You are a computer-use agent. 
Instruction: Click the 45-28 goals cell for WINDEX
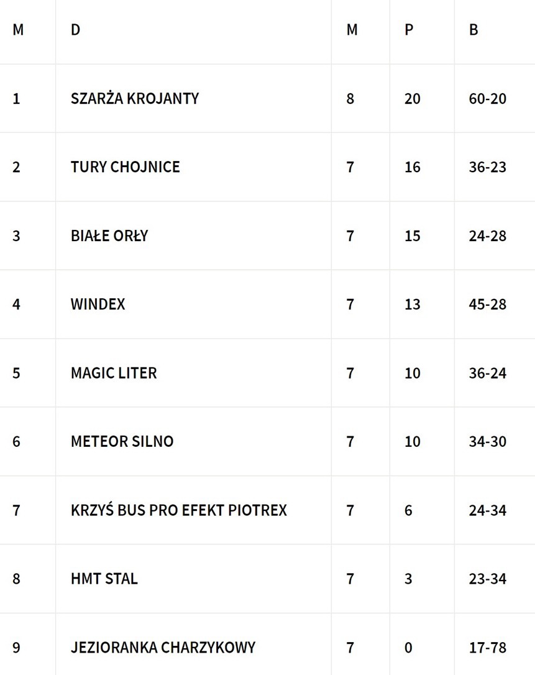tap(488, 304)
